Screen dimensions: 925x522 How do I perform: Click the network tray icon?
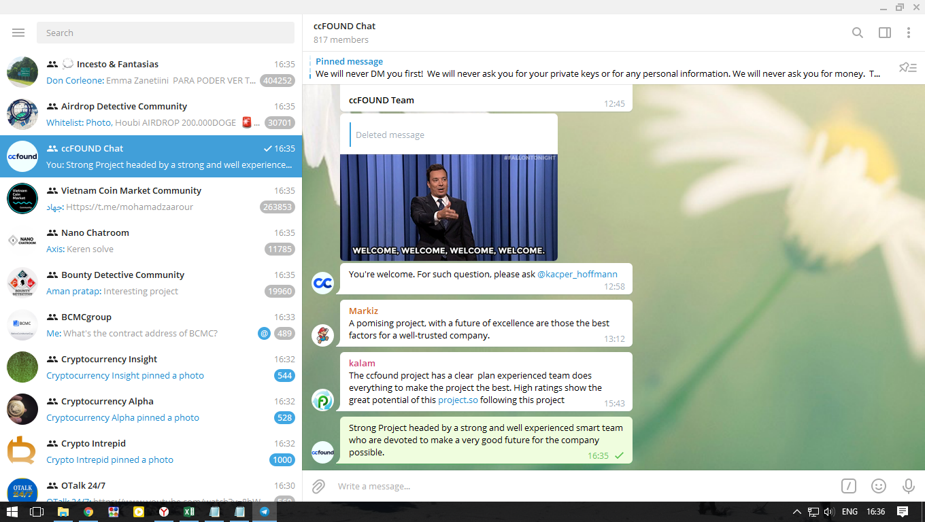813,512
